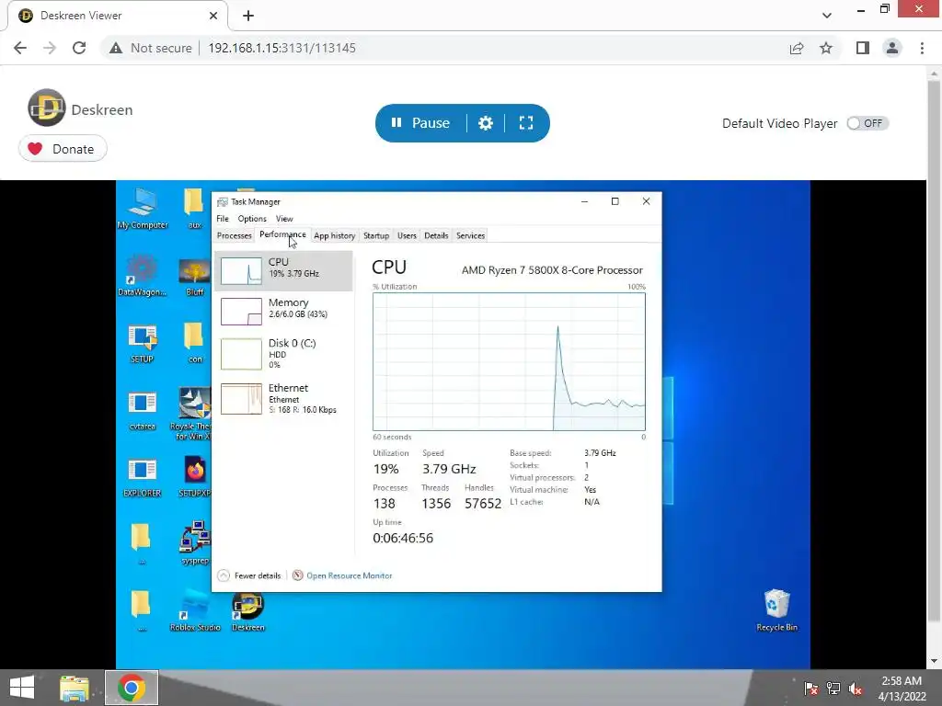Switch to the App history tab
This screenshot has height=706, width=942.
(x=334, y=235)
